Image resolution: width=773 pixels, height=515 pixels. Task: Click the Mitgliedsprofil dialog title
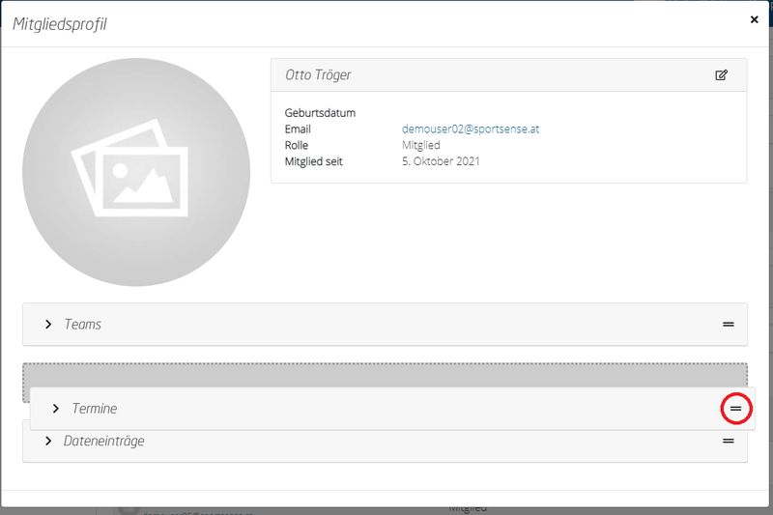tap(59, 24)
